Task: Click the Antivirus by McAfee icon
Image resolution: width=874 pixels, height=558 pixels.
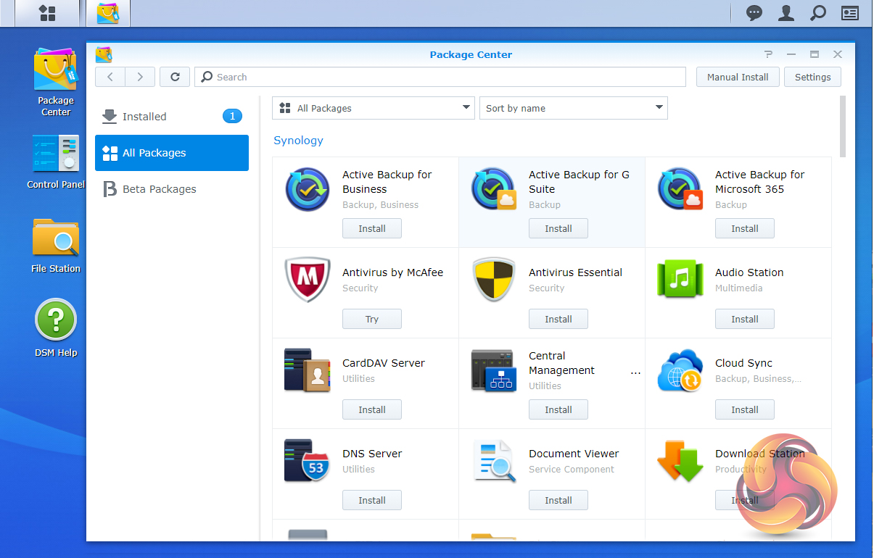Action: coord(308,280)
